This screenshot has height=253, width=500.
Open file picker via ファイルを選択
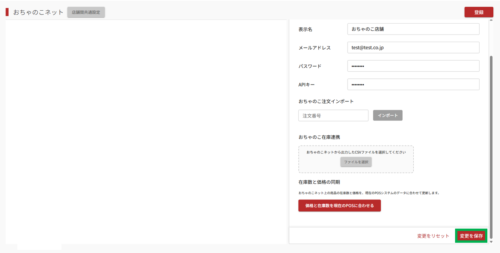[x=356, y=162]
